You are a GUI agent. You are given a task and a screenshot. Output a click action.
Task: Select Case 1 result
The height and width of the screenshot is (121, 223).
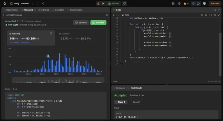click(121, 102)
